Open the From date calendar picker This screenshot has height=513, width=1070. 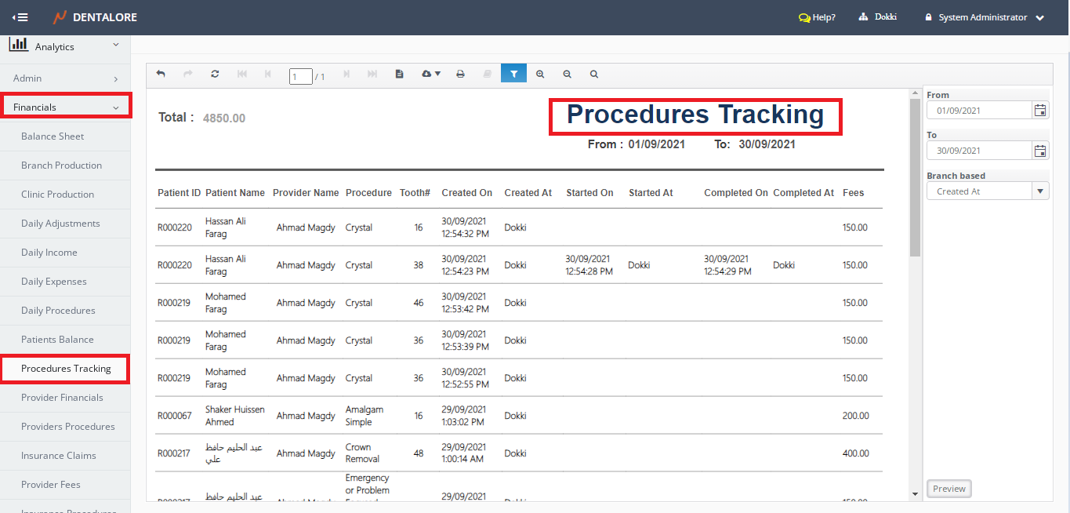[1040, 111]
